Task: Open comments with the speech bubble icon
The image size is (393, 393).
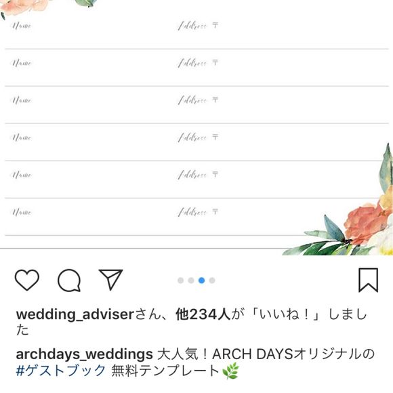Action: [69, 281]
